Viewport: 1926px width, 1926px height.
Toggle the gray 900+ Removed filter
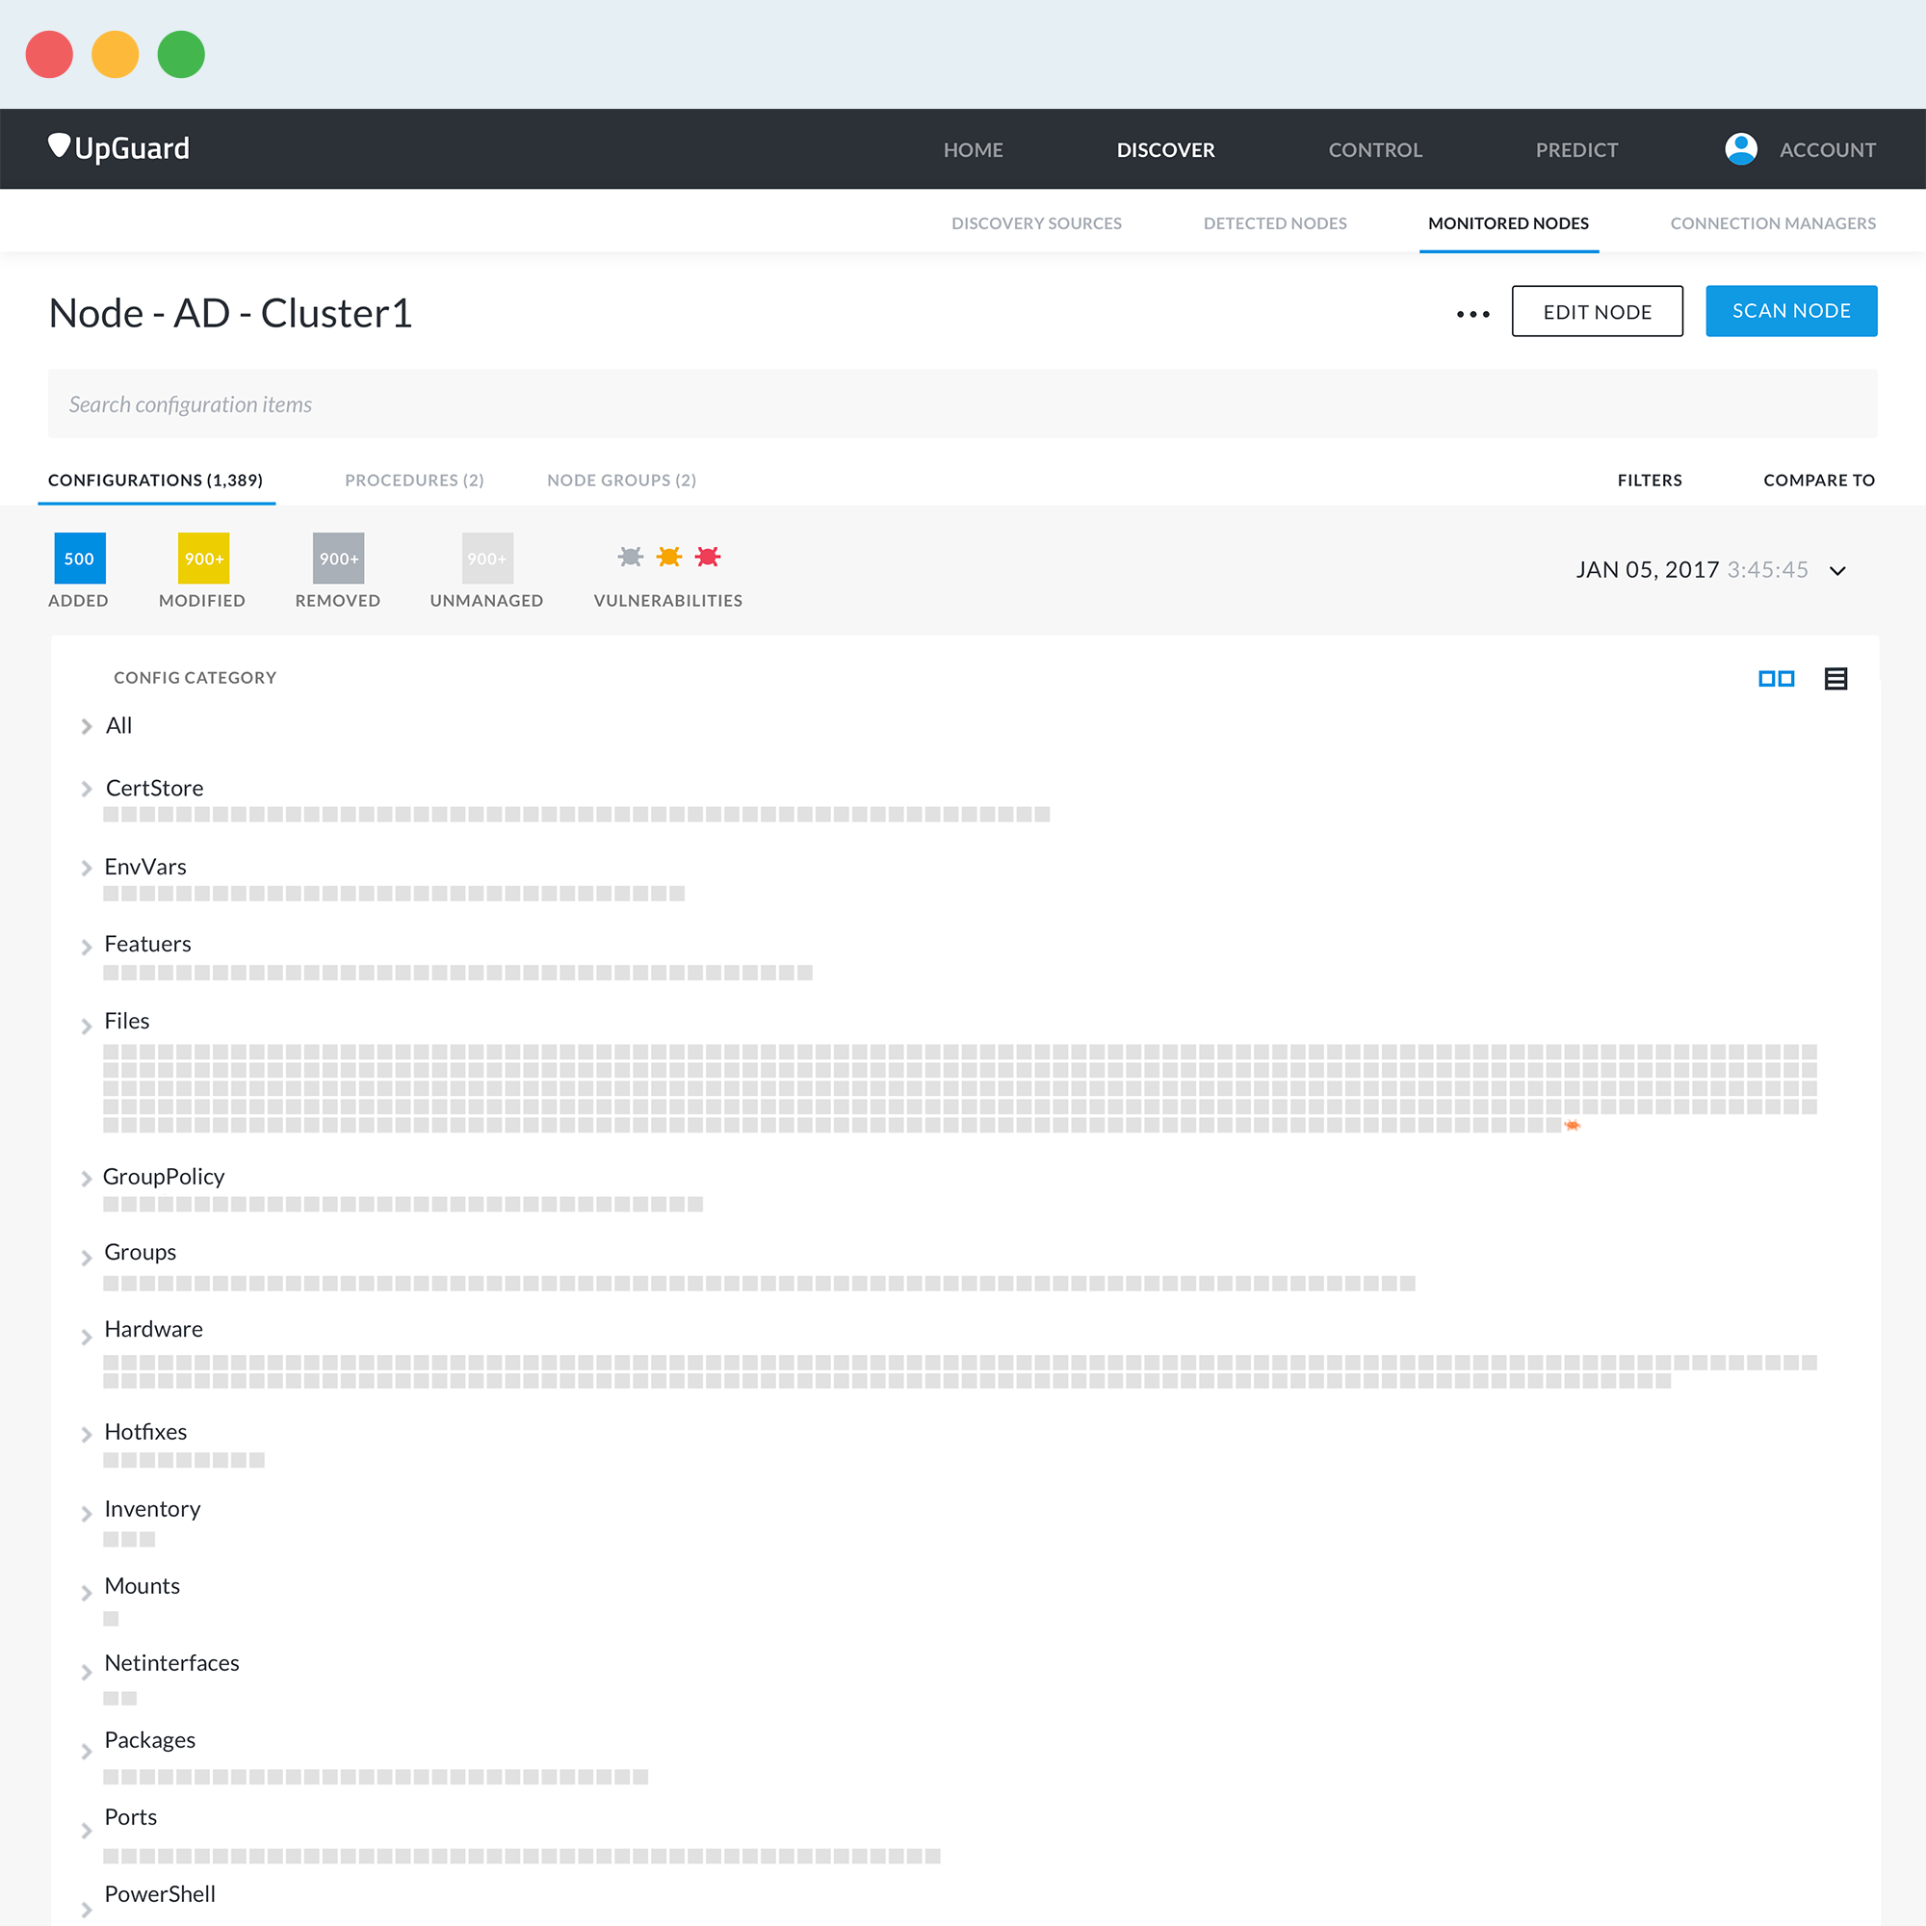338,559
